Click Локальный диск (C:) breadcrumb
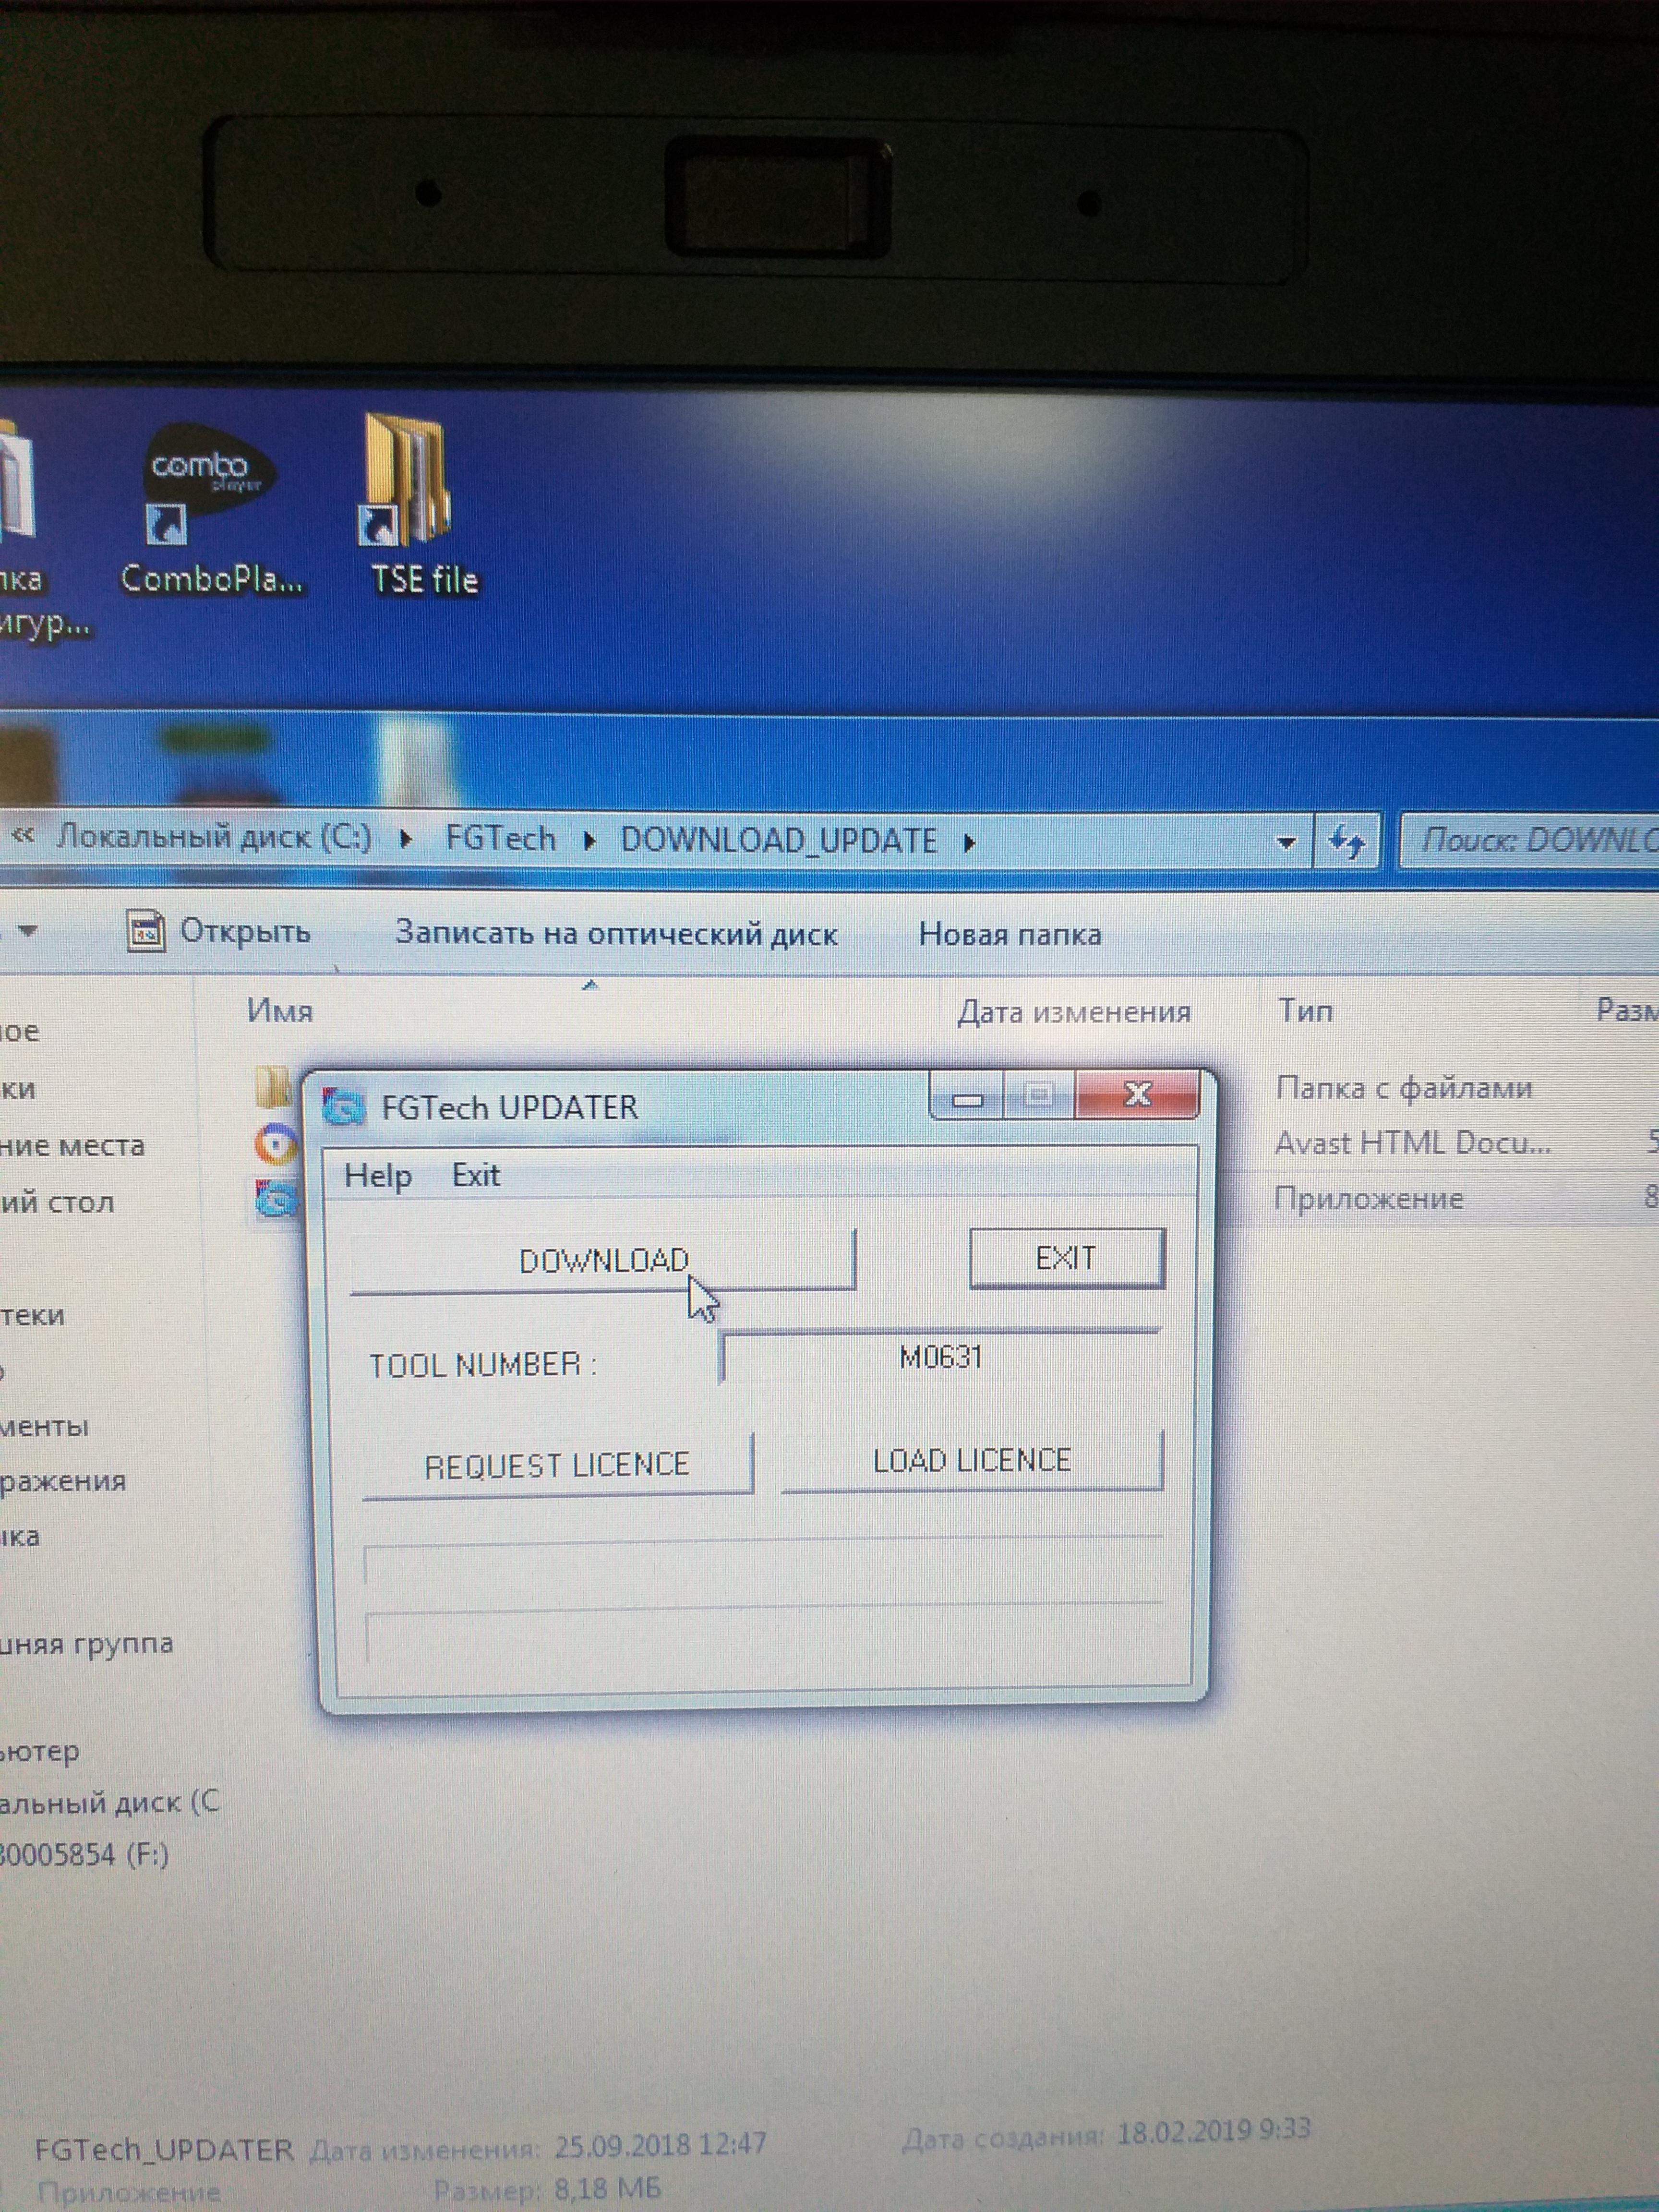The width and height of the screenshot is (1659, 2212). coord(214,837)
